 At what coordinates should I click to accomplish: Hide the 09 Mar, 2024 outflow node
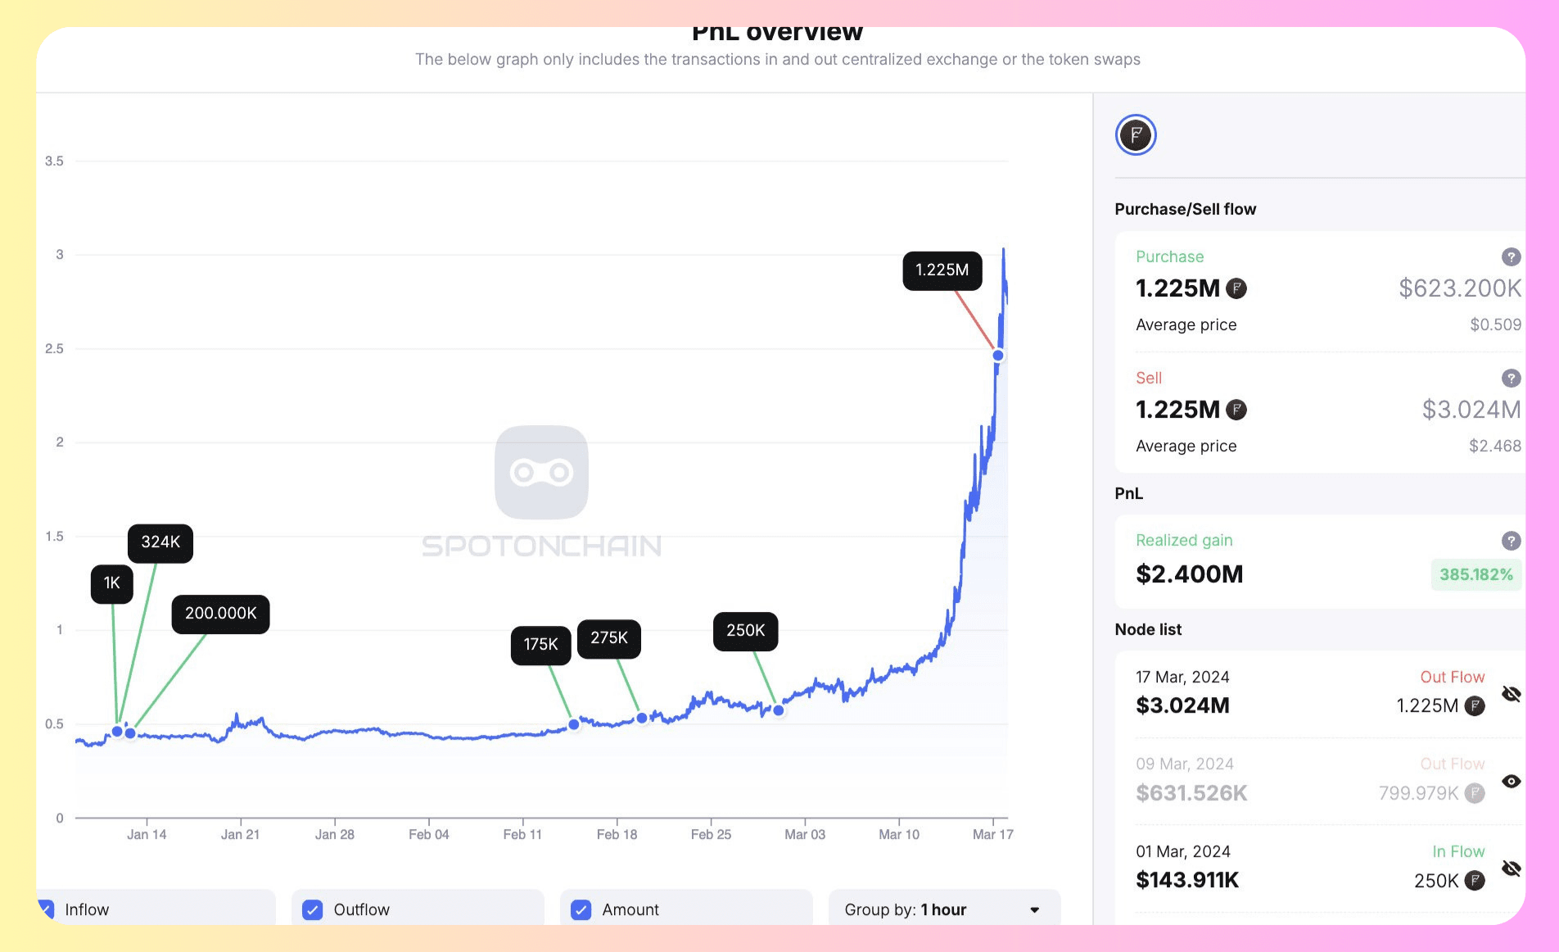click(1511, 781)
